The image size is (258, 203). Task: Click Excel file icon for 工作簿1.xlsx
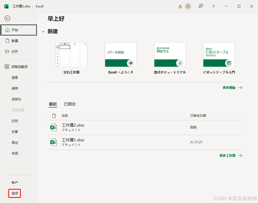pos(54,142)
